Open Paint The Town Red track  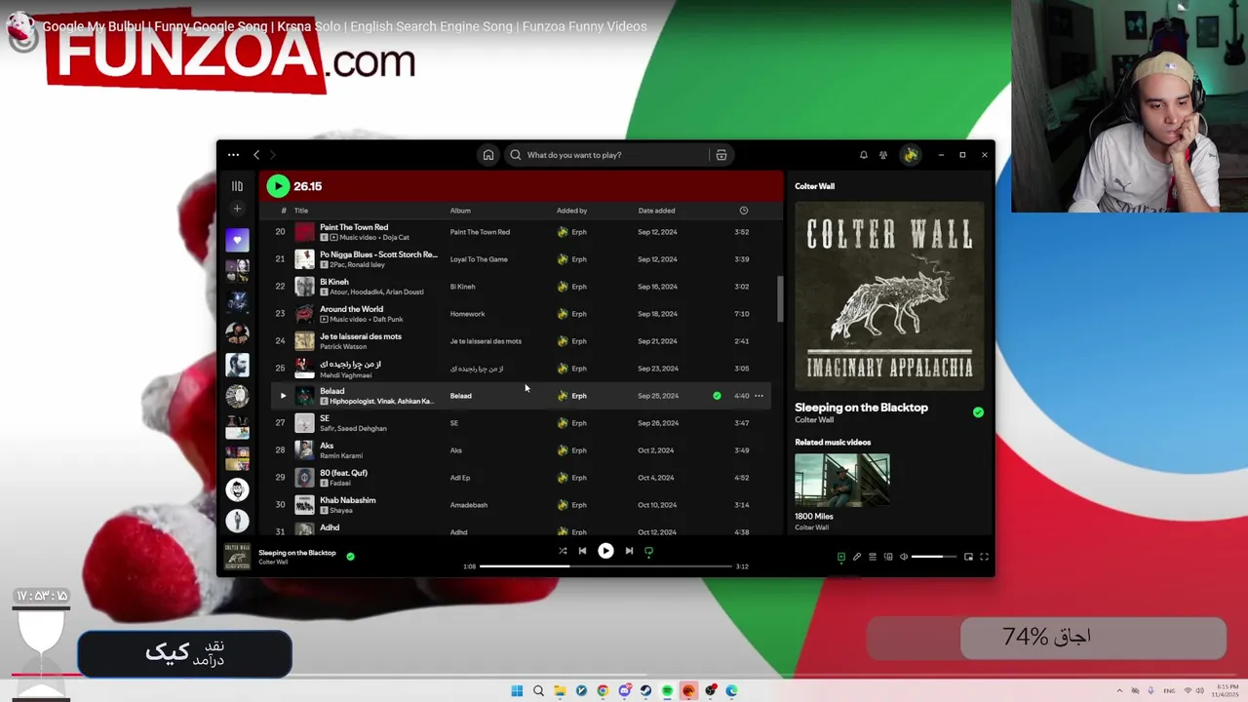354,227
